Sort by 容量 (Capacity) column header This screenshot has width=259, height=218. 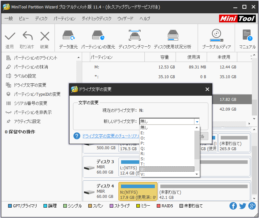tap(160, 57)
